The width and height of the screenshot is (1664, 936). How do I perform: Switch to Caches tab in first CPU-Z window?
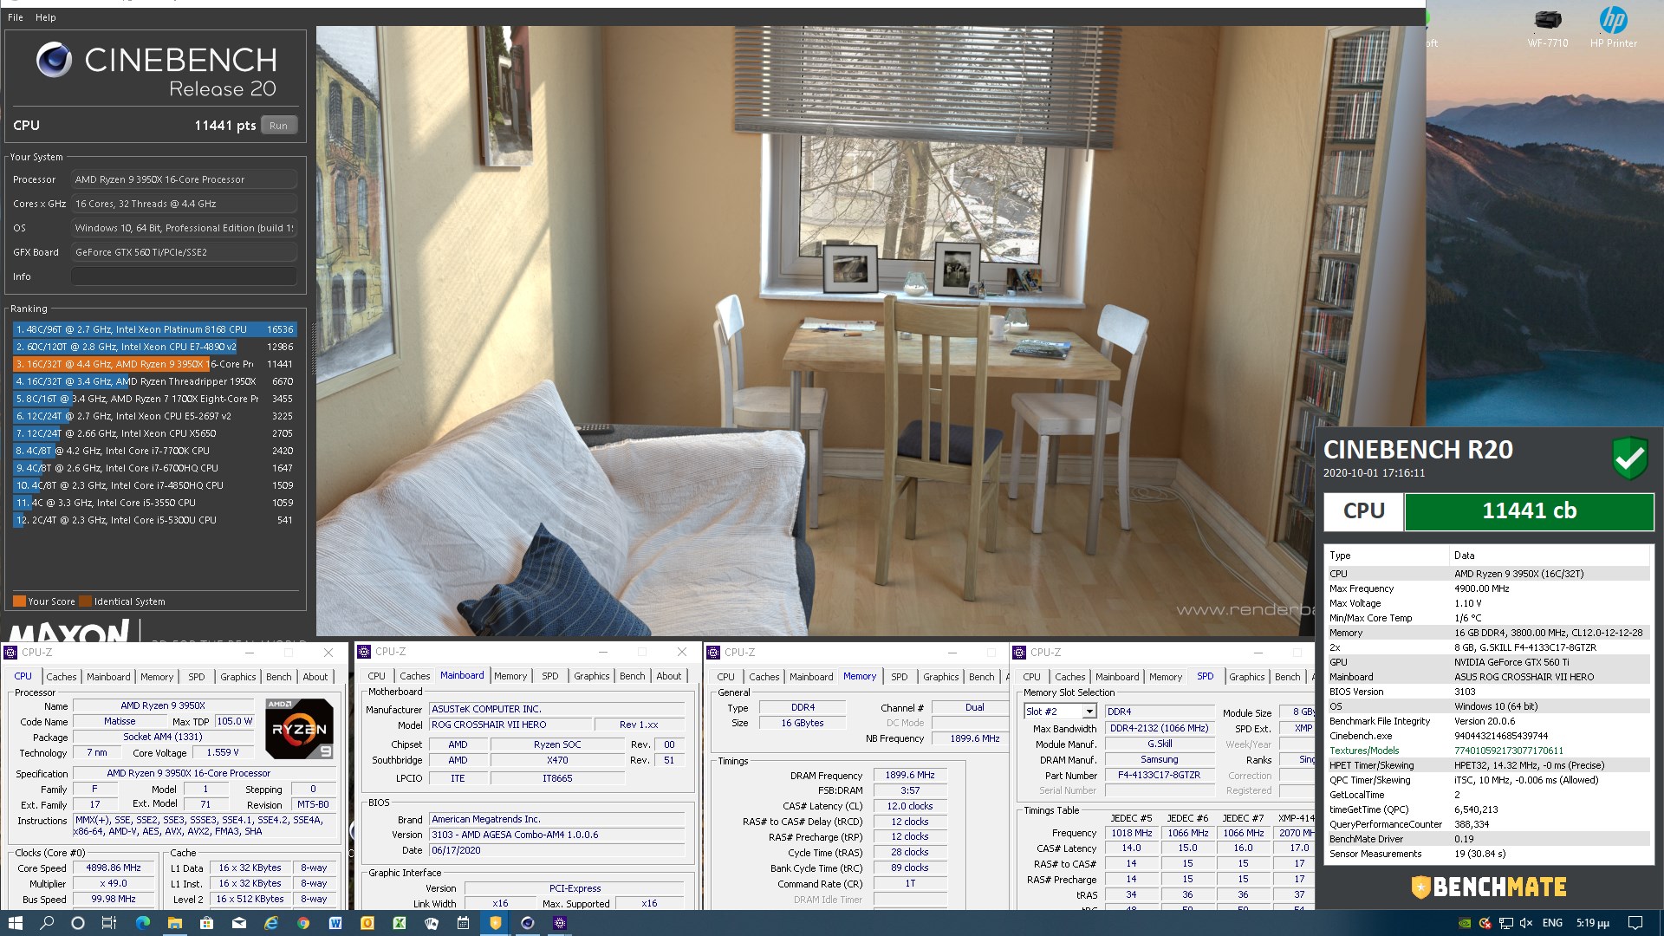point(62,677)
